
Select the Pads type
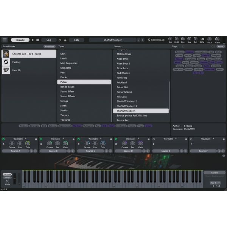pos(84,73)
